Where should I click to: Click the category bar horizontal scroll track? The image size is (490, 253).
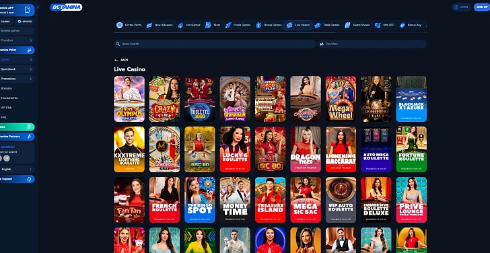(270, 32)
